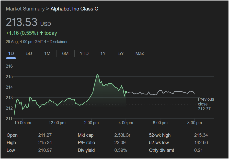Click the green up arrow icon
This screenshot has height=159, width=229.
pos(41,33)
